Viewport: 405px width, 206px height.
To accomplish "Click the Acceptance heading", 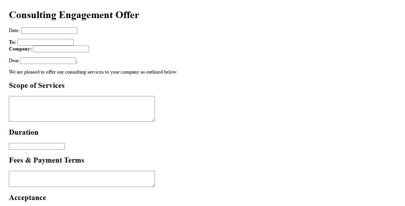I will [28, 198].
